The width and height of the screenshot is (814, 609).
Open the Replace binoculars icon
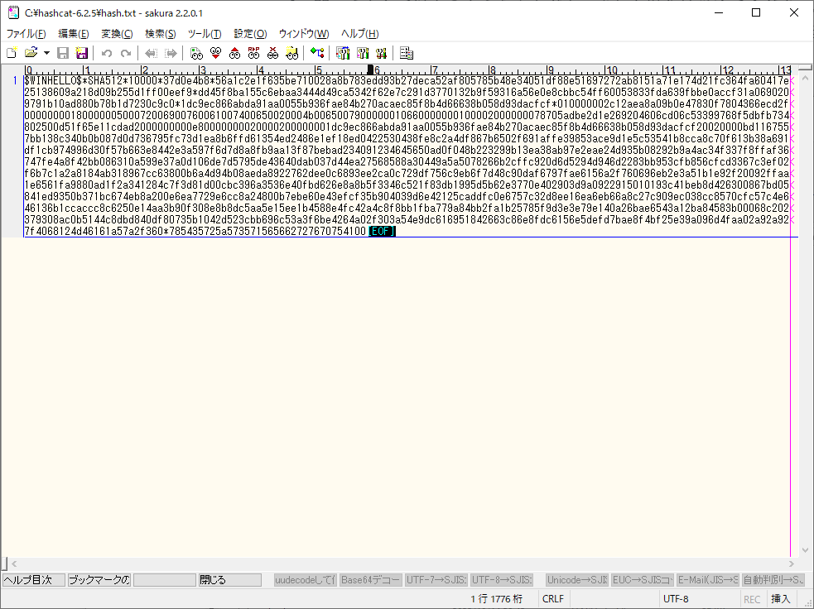point(253,53)
